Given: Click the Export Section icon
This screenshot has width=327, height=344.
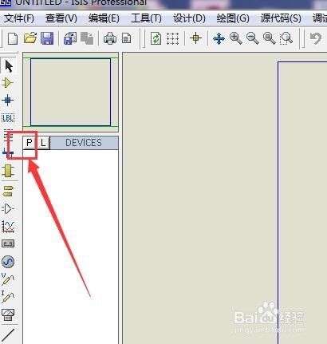Looking at the screenshot, I should [87, 38].
